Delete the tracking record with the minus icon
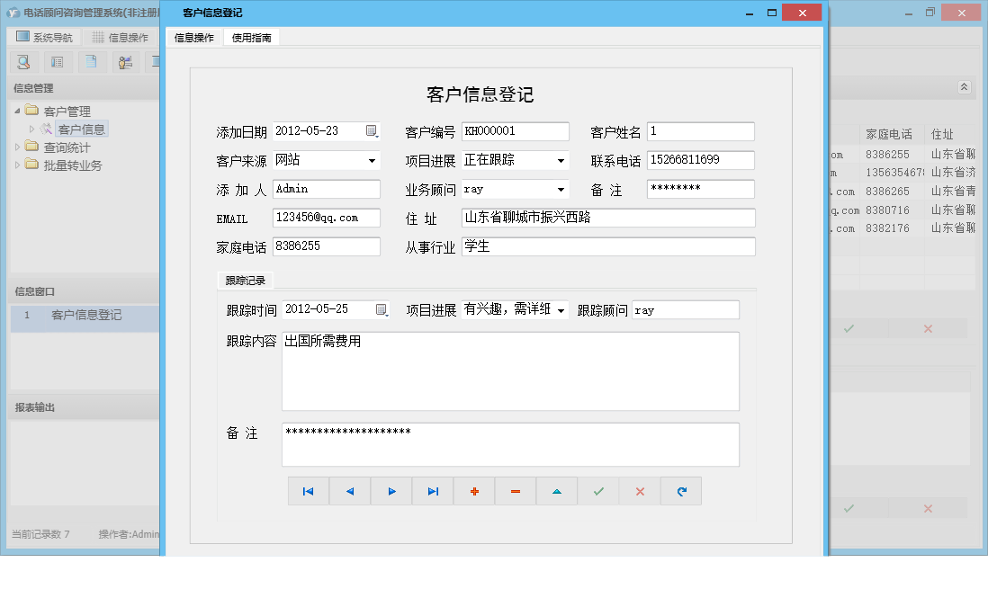 click(516, 491)
